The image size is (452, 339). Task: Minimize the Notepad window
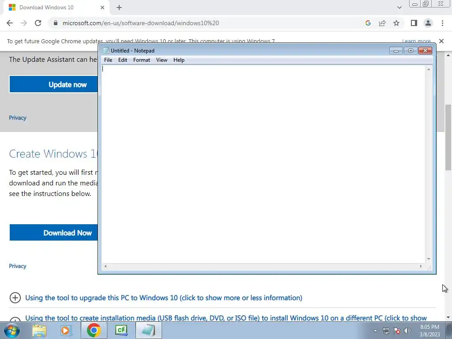pyautogui.click(x=396, y=51)
